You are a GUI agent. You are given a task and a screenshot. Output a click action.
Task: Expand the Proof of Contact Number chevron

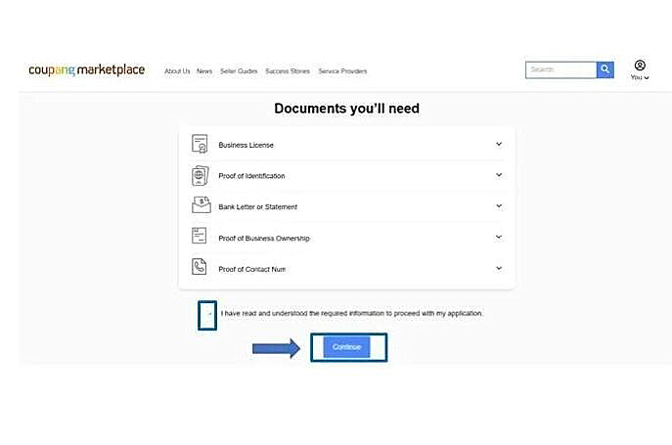pos(498,268)
